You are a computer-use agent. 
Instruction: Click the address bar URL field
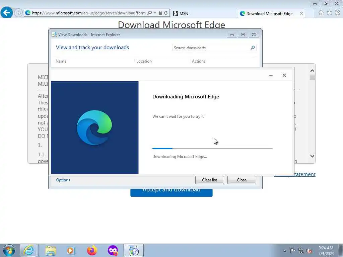88,13
